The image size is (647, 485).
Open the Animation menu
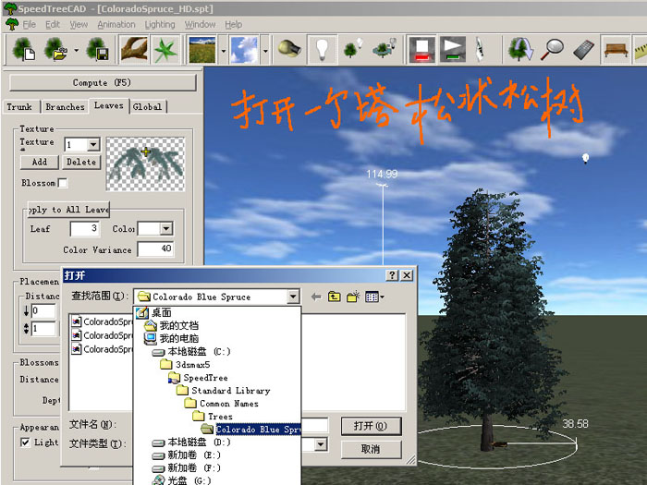(116, 24)
